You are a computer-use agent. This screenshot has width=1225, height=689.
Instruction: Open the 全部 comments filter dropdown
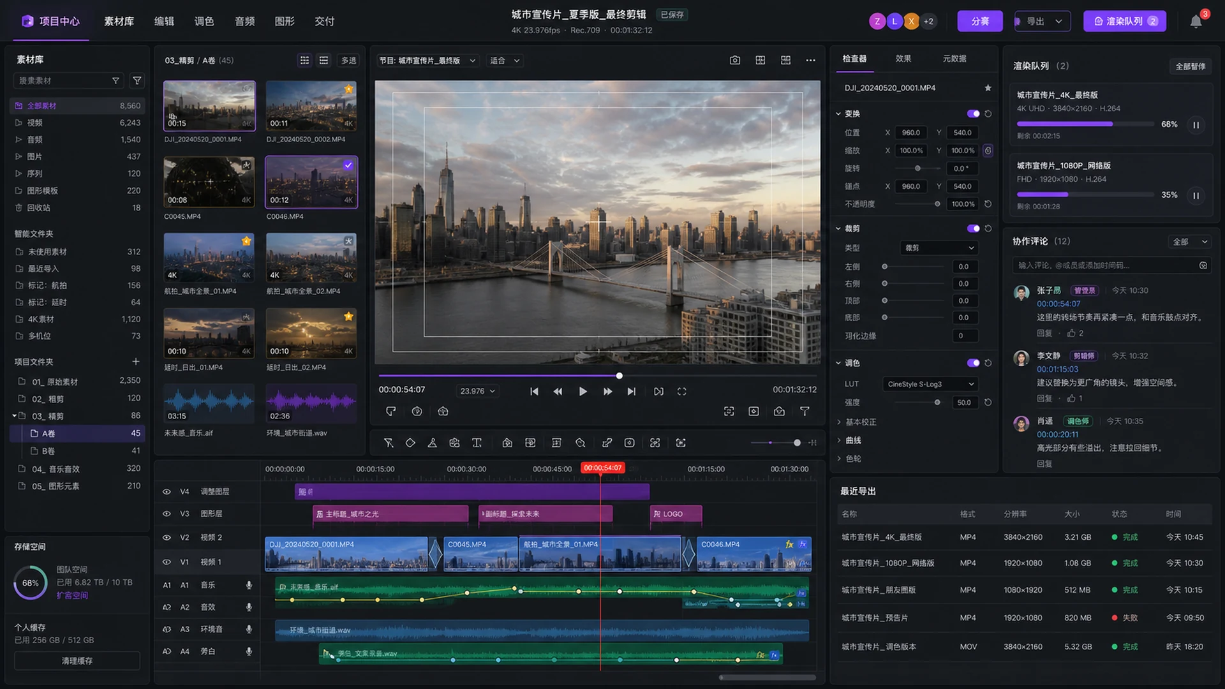(1191, 242)
